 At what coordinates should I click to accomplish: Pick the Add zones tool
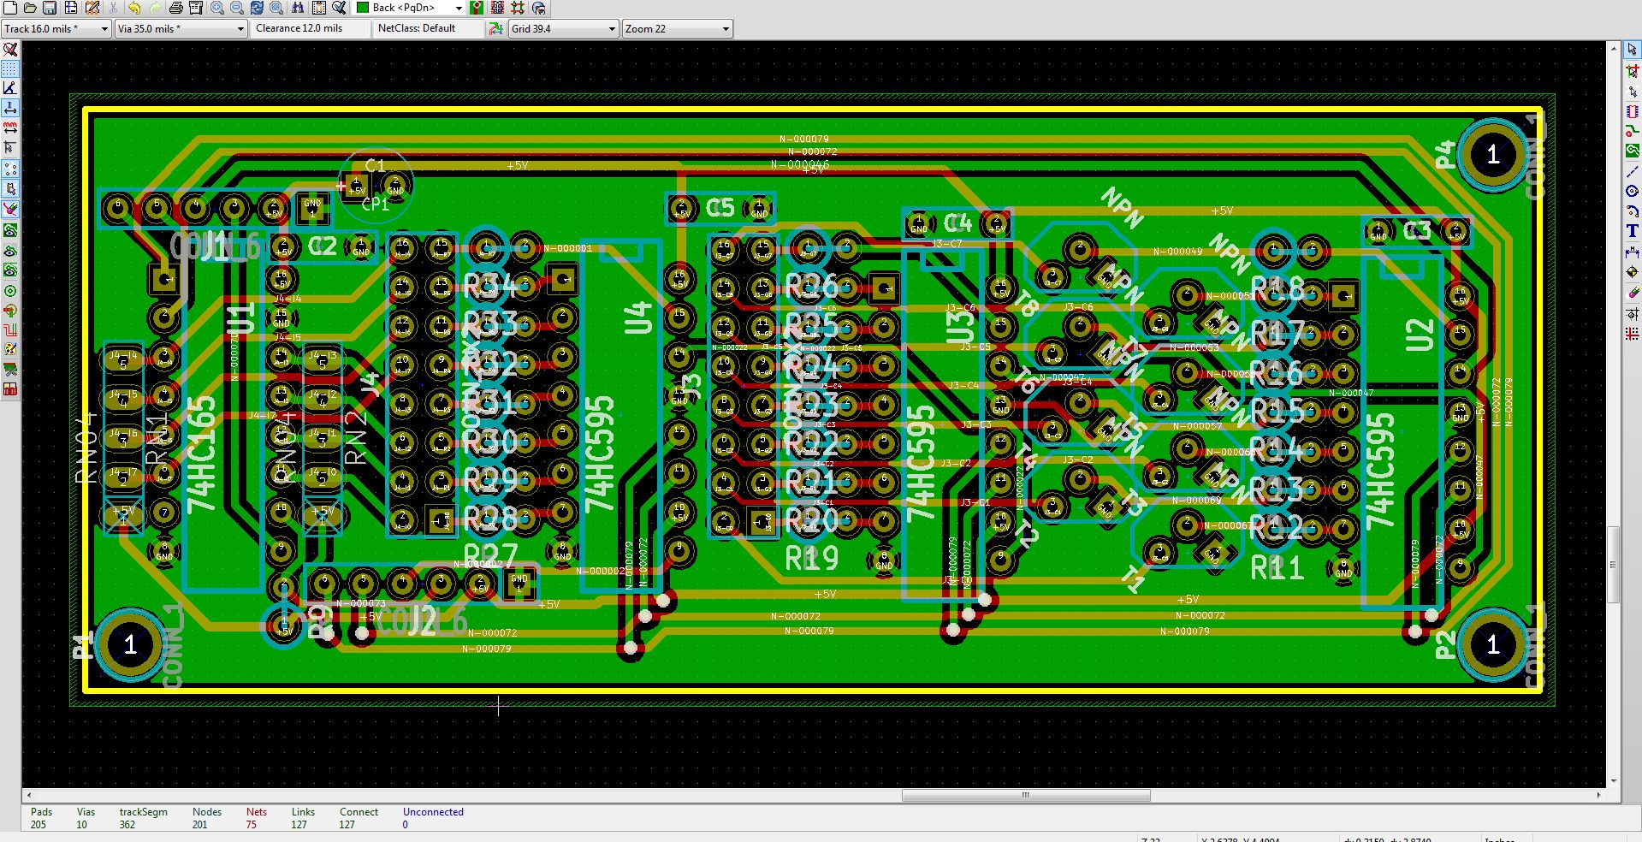click(x=1632, y=151)
